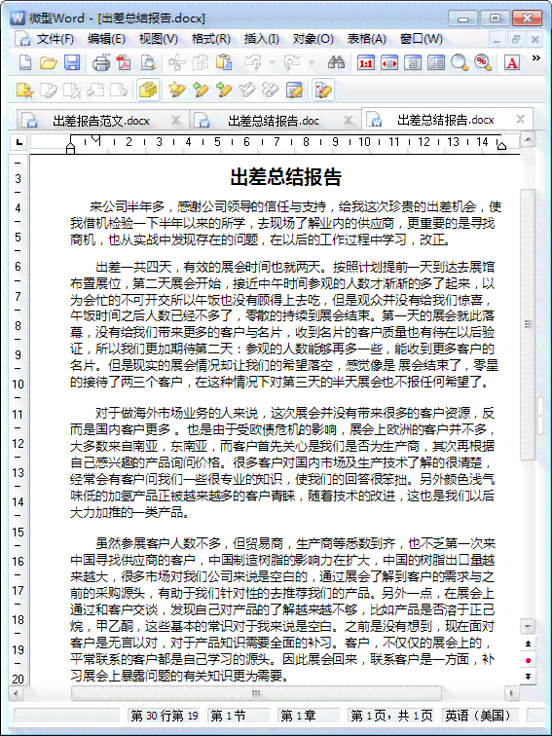Switch to single page view icon
Viewport: 552px width, 736px height.
pos(413,62)
